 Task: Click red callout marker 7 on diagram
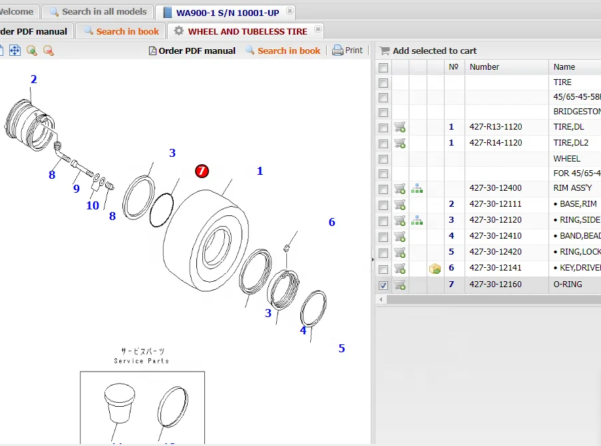click(202, 171)
